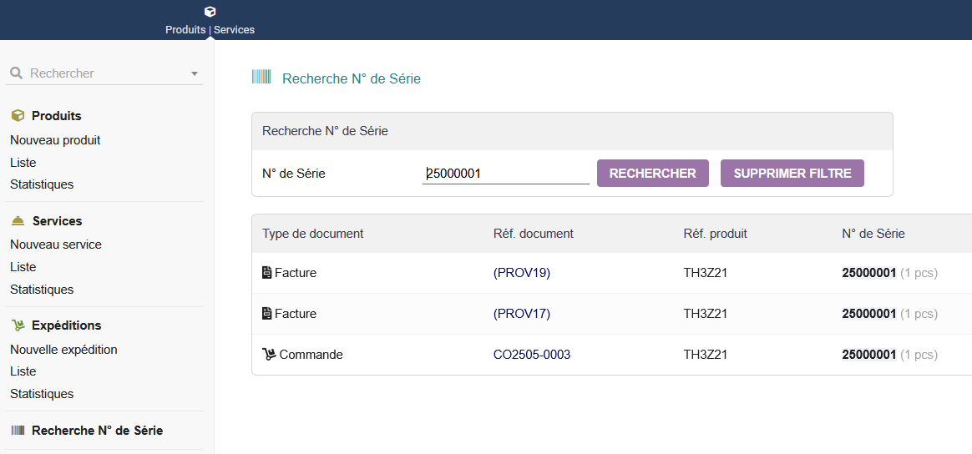Screen dimensions: 972x454
Task: Click the barcode icon beside the page title
Action: (261, 78)
